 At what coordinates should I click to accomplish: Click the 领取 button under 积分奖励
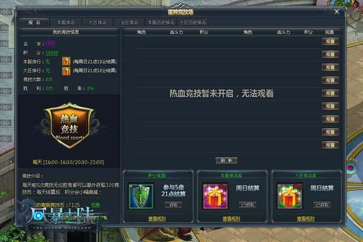(x=173, y=204)
